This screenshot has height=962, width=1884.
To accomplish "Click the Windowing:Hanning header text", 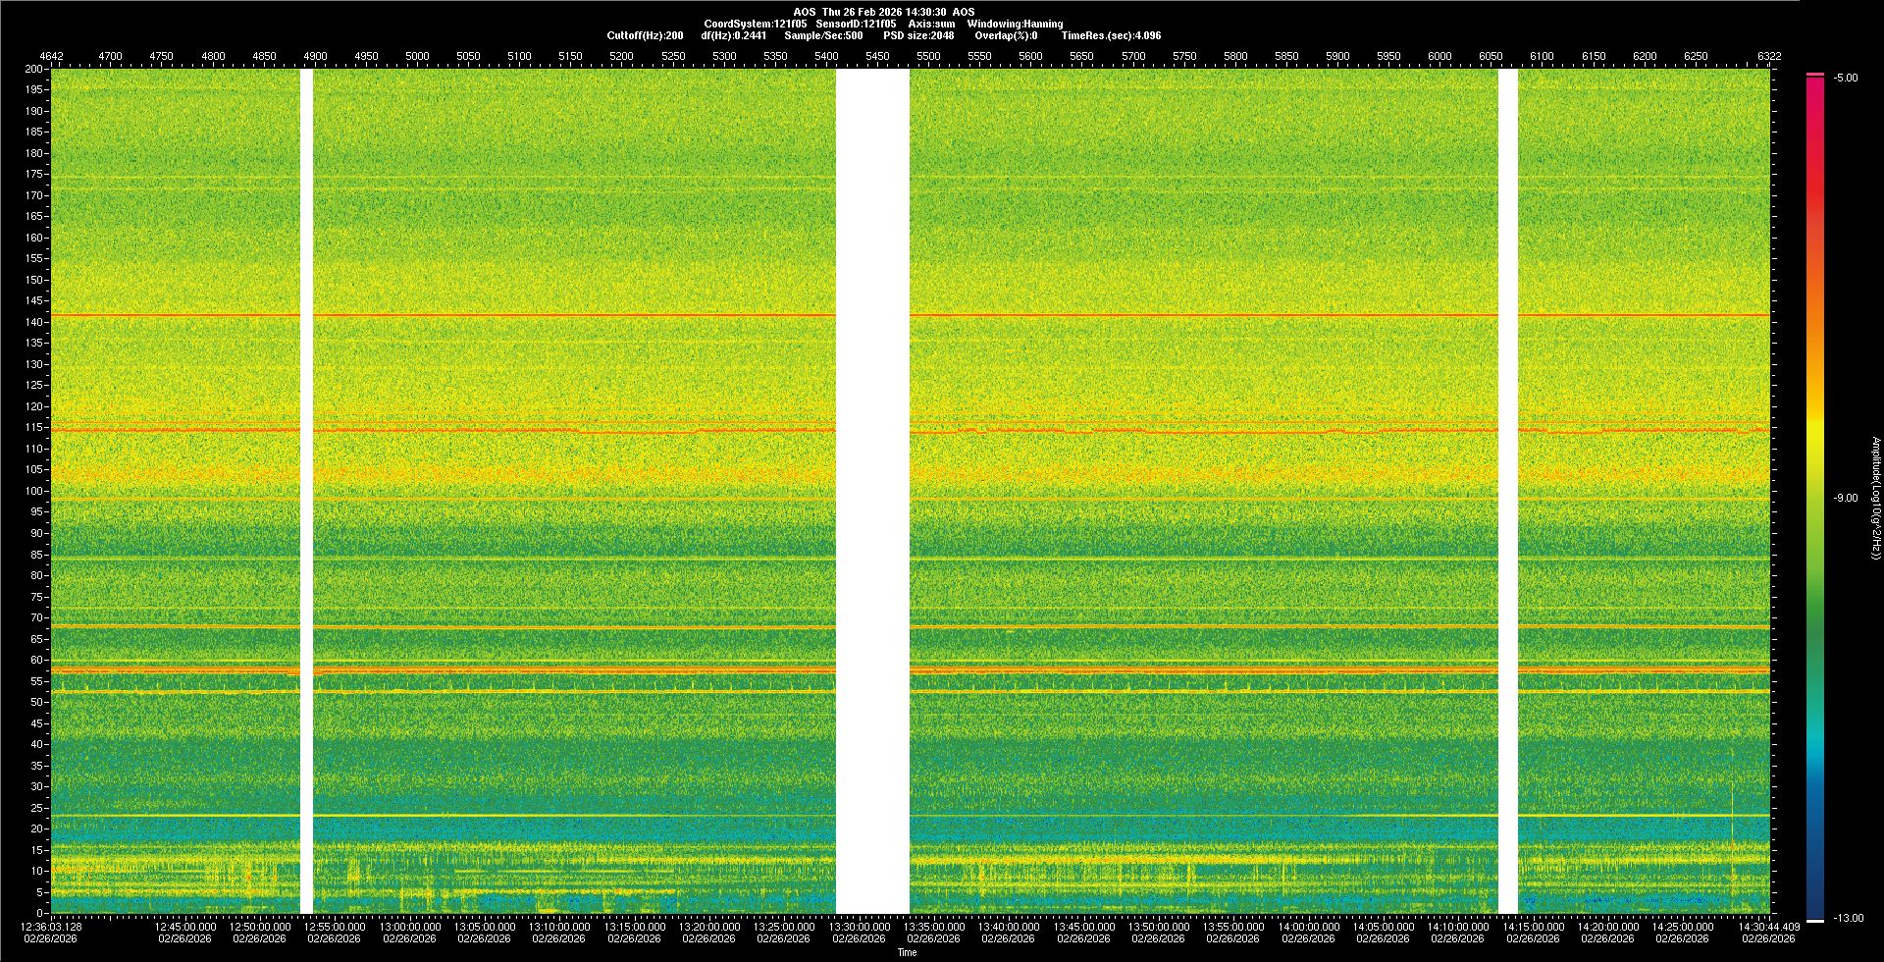I will pyautogui.click(x=1015, y=24).
